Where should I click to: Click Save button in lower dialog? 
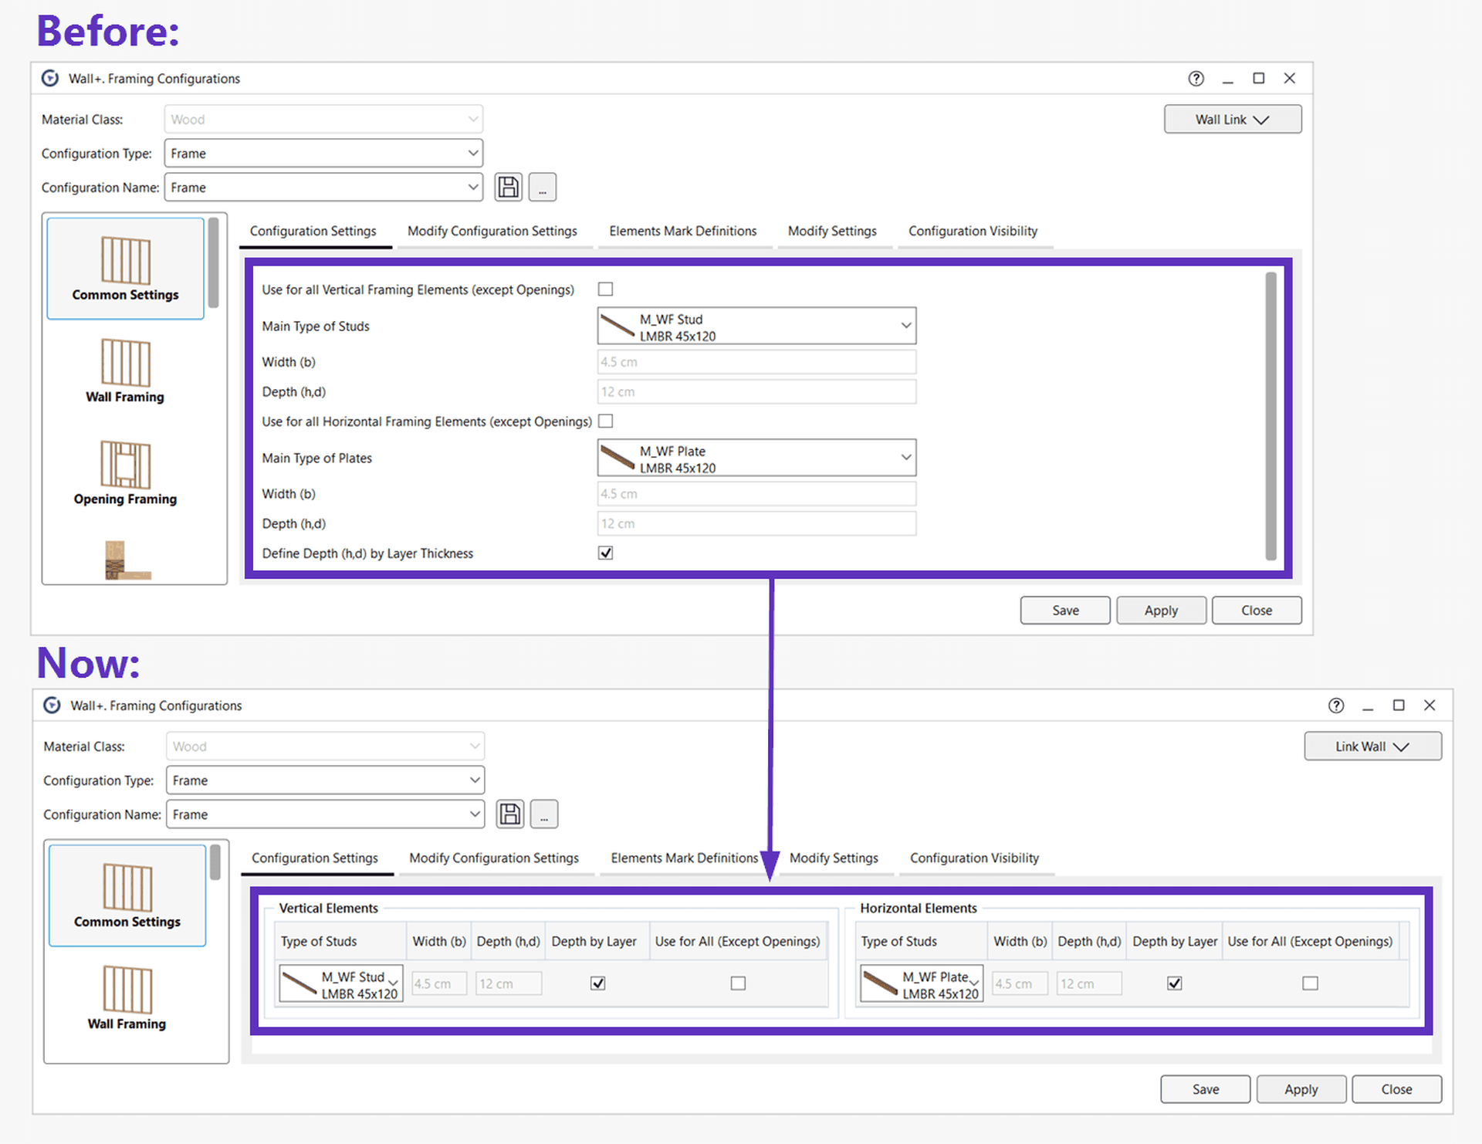[x=1205, y=1089]
